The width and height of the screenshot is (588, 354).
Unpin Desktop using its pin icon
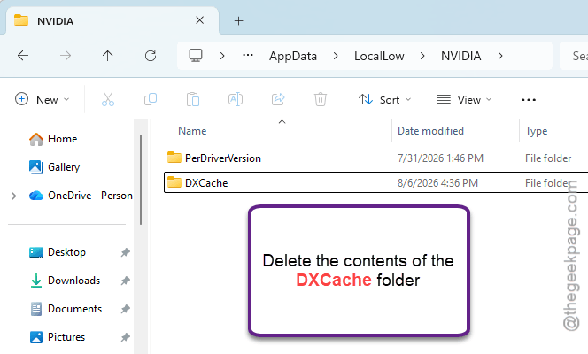[x=125, y=252]
